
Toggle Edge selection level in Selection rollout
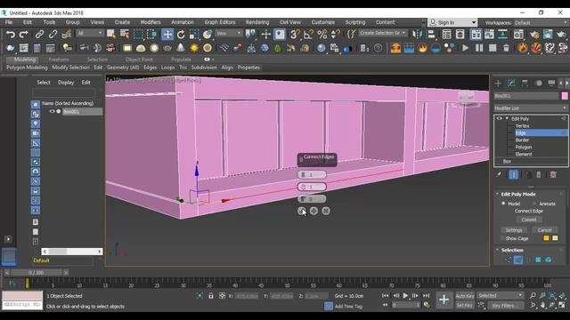coord(518,260)
